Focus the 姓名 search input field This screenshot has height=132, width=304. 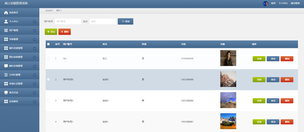click(x=103, y=21)
